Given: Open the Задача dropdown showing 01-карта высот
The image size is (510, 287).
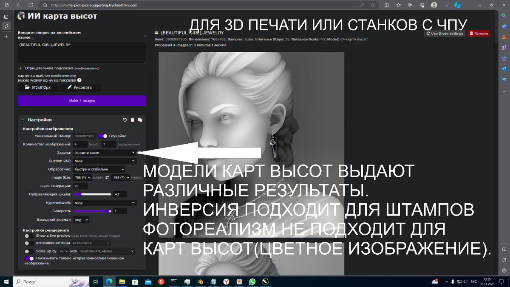Looking at the screenshot, I should point(104,152).
